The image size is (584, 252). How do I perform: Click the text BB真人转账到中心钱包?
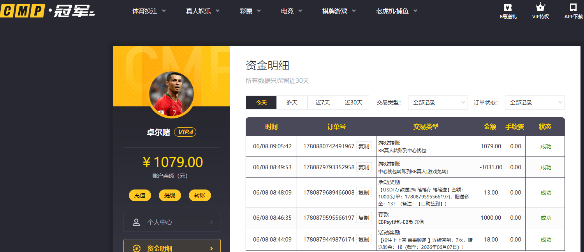402,150
